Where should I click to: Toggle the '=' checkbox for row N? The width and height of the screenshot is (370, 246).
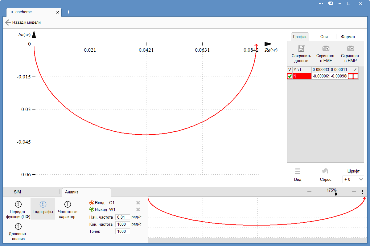point(350,76)
